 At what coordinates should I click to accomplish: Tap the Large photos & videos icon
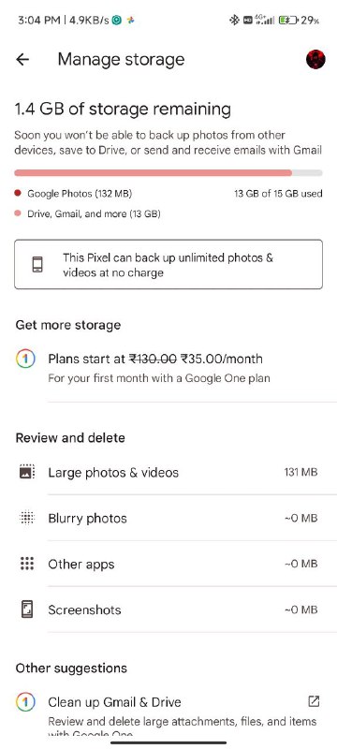pyautogui.click(x=27, y=473)
